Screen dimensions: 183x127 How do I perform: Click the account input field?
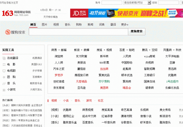[x=112, y=2]
